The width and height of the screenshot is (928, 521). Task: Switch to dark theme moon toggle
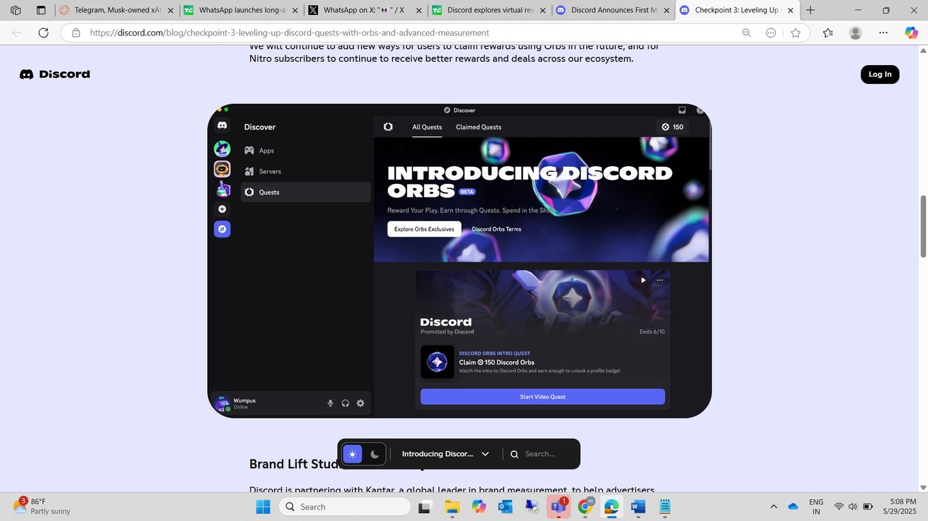[x=374, y=454]
